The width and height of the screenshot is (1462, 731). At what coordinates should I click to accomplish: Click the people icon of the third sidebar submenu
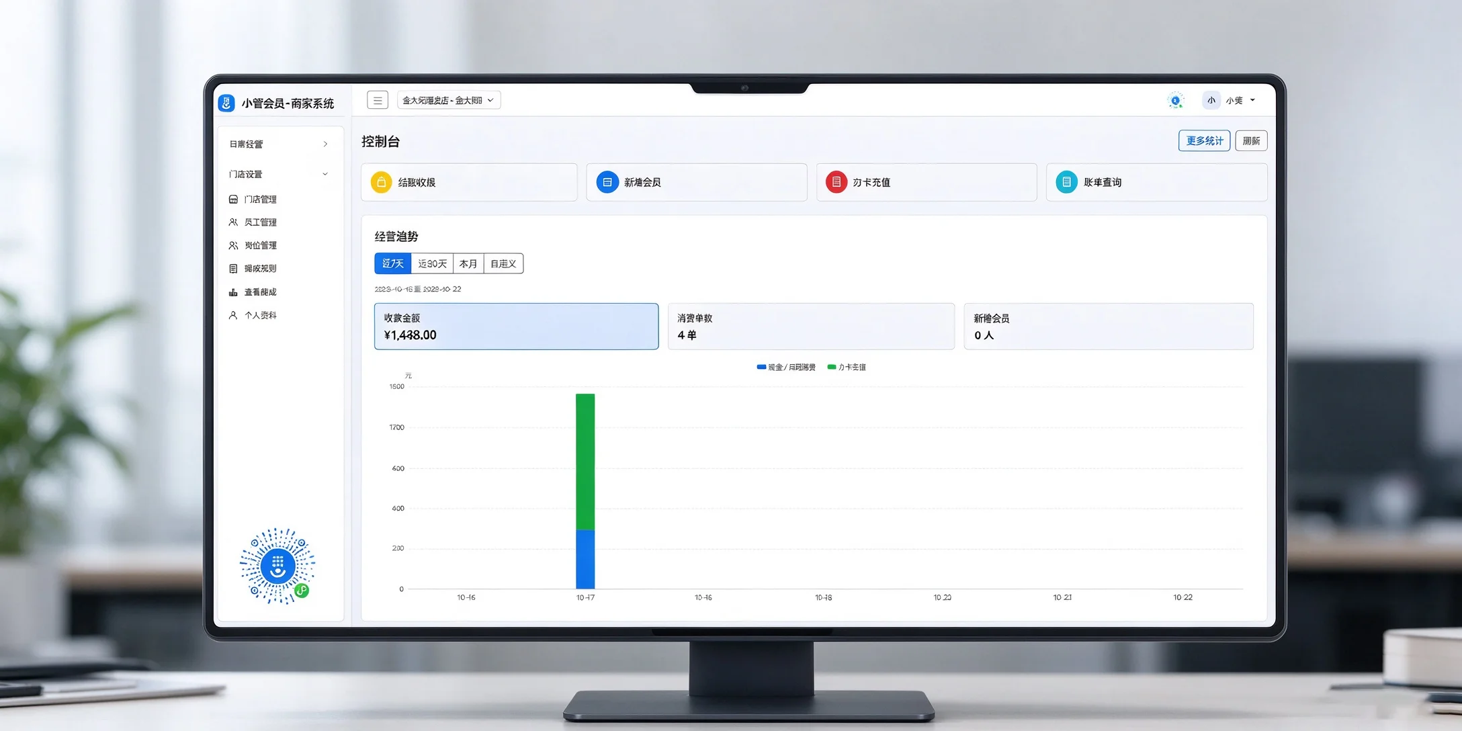tap(233, 245)
